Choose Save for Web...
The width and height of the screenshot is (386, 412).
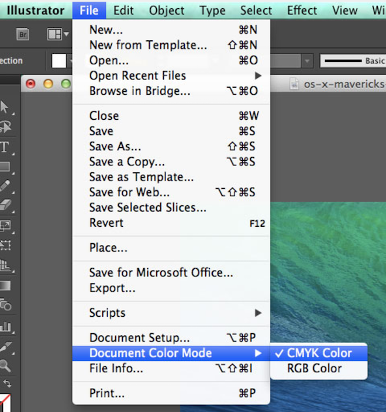tap(171, 192)
